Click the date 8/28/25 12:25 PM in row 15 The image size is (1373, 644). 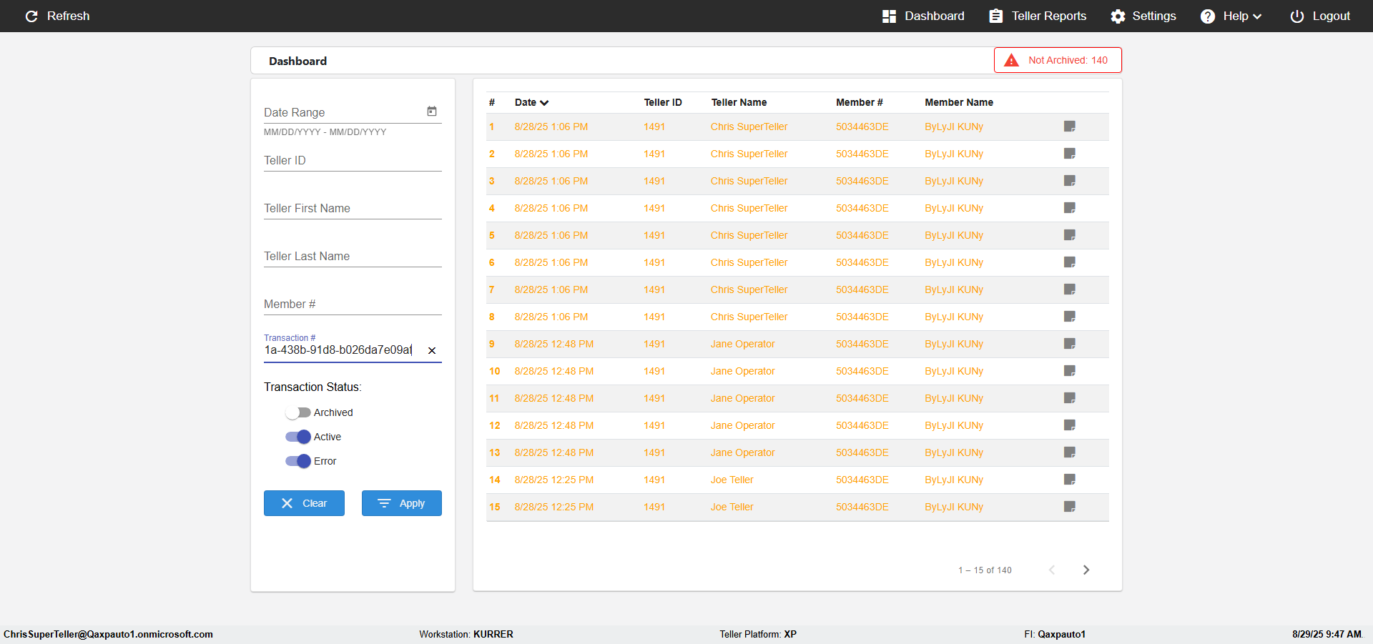553,507
